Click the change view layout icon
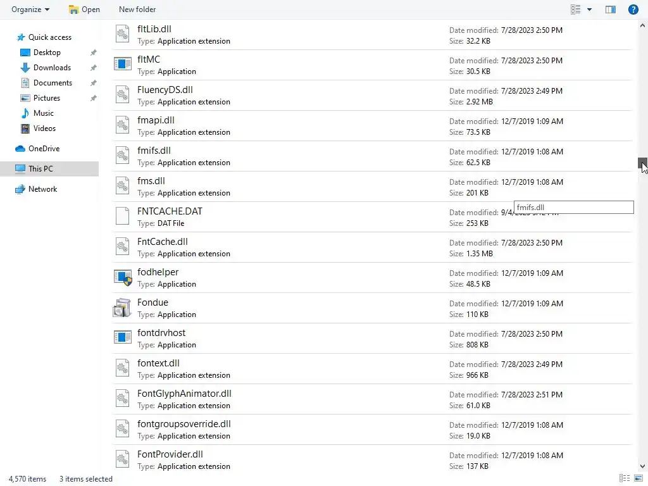The image size is (648, 486). click(x=575, y=9)
